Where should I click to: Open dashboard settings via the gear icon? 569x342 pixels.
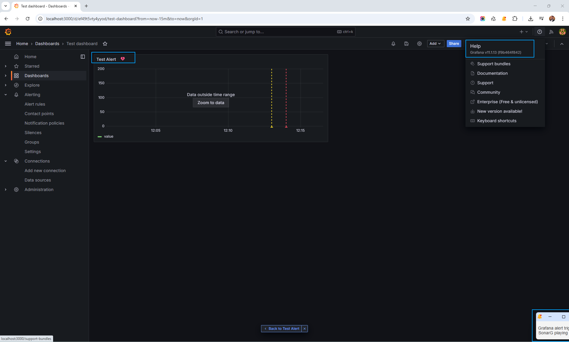tap(419, 44)
